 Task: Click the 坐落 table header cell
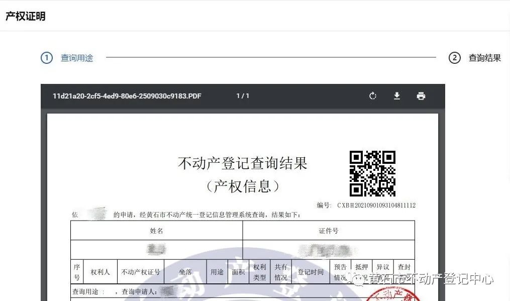coord(185,272)
